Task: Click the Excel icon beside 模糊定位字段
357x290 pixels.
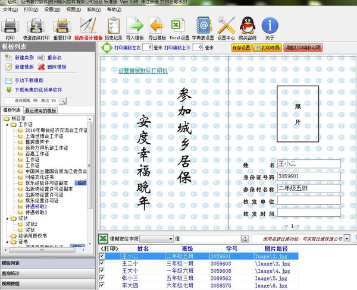Action: click(x=103, y=239)
